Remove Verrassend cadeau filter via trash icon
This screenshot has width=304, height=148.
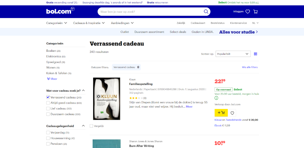pyautogui.click(x=138, y=67)
